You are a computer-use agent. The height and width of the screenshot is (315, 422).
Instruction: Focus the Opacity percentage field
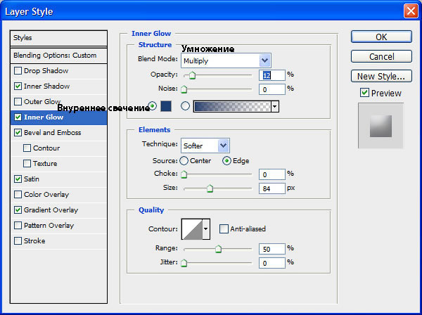(x=271, y=75)
